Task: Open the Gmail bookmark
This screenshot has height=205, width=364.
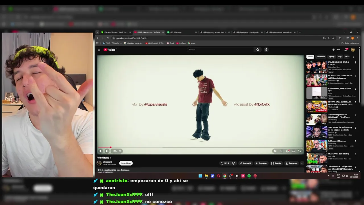Action: 170,43
